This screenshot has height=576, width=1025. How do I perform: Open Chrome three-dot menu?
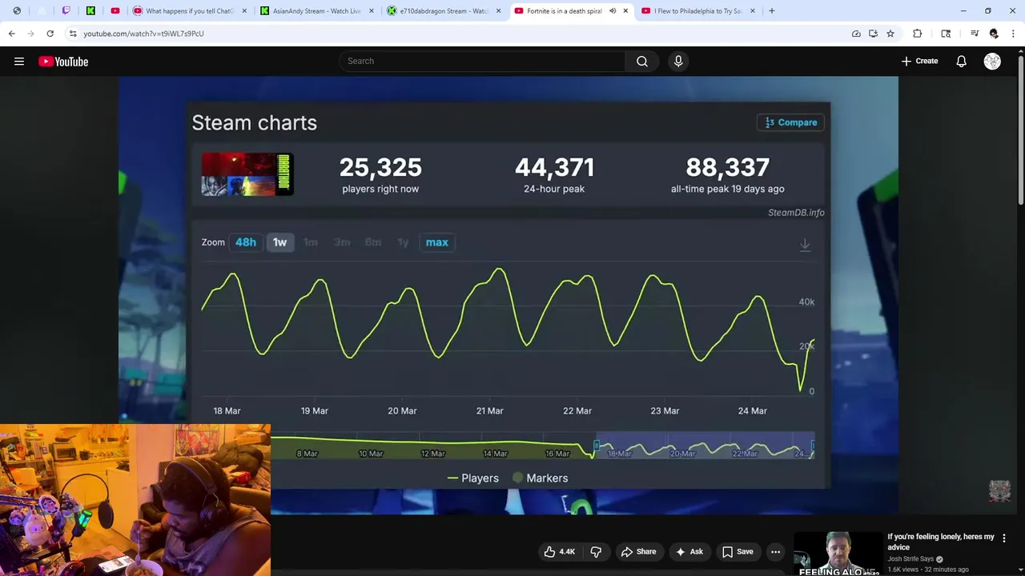click(1013, 34)
